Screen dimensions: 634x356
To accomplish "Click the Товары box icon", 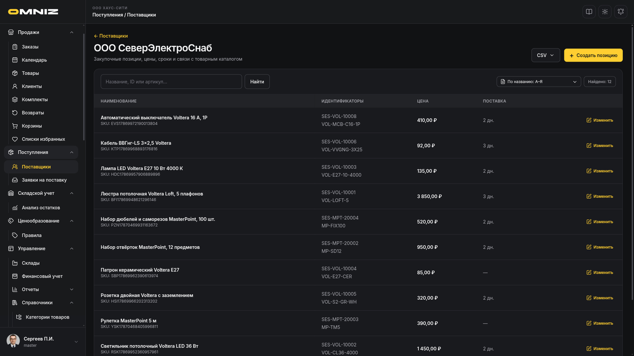I will click(x=15, y=73).
